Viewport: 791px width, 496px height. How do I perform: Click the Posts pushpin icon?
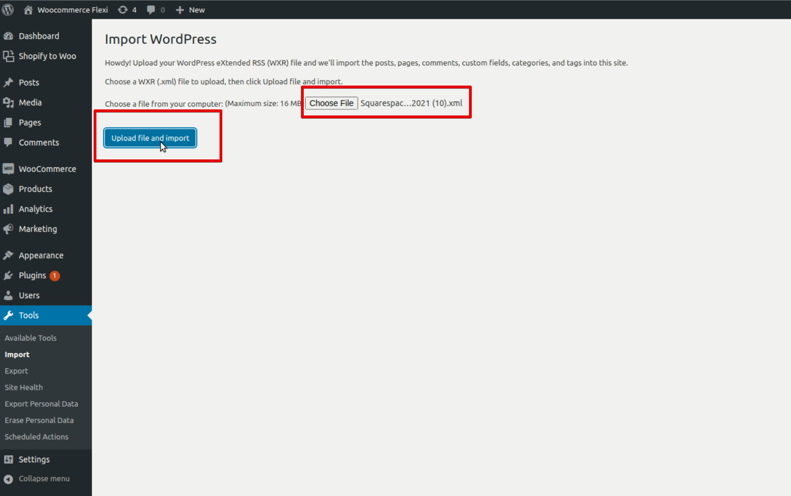(x=8, y=82)
